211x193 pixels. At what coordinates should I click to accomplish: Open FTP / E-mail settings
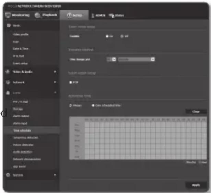pos(21,102)
